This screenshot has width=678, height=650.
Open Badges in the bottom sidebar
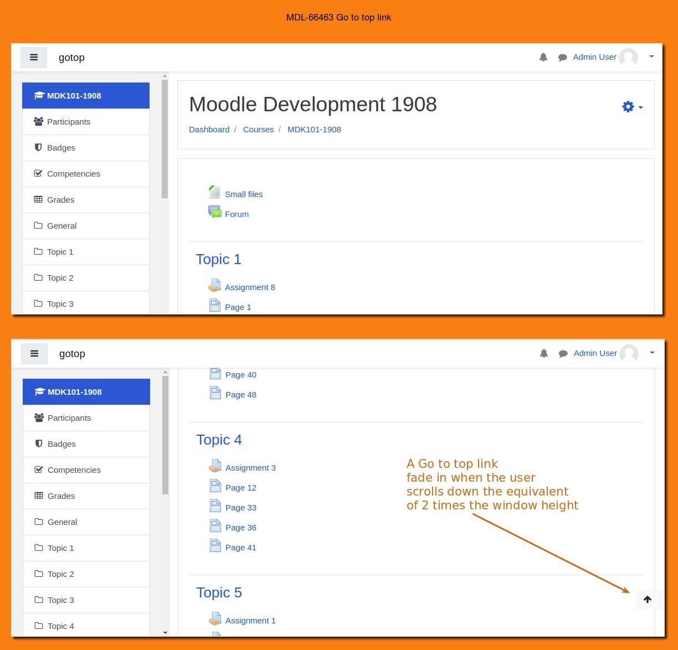[x=86, y=444]
